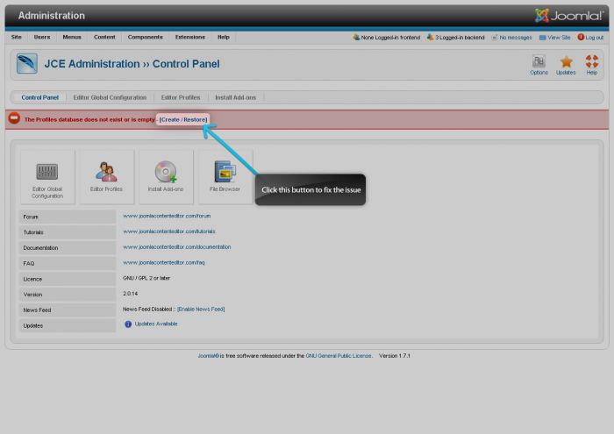
Task: Switch to the Editor Profiles tab
Action: (181, 97)
